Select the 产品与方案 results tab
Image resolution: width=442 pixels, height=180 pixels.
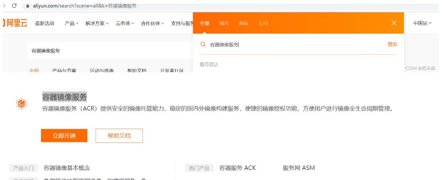tap(64, 70)
